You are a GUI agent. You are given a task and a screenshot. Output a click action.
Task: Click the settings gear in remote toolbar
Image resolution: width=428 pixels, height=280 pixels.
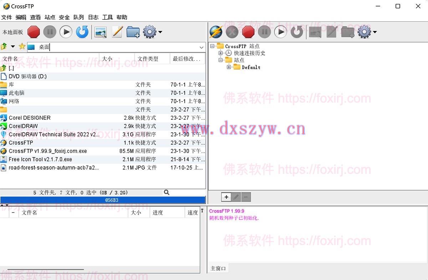(364, 32)
